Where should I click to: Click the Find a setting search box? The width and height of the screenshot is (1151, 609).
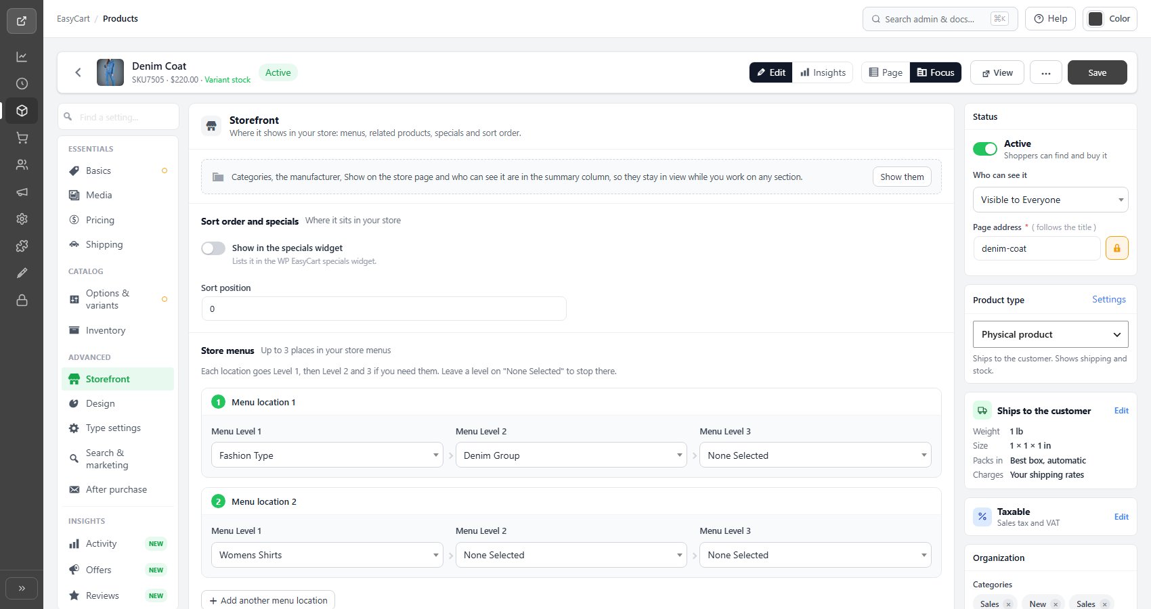(118, 116)
